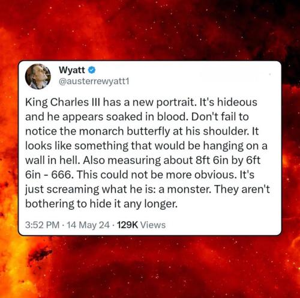300x298 pixels.
Task: Click the words a monster
Action: [x=184, y=189]
